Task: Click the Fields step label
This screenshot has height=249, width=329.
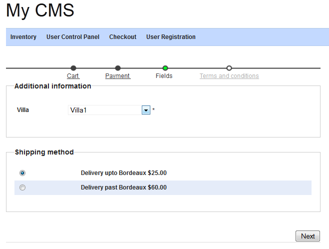Action: (164, 76)
